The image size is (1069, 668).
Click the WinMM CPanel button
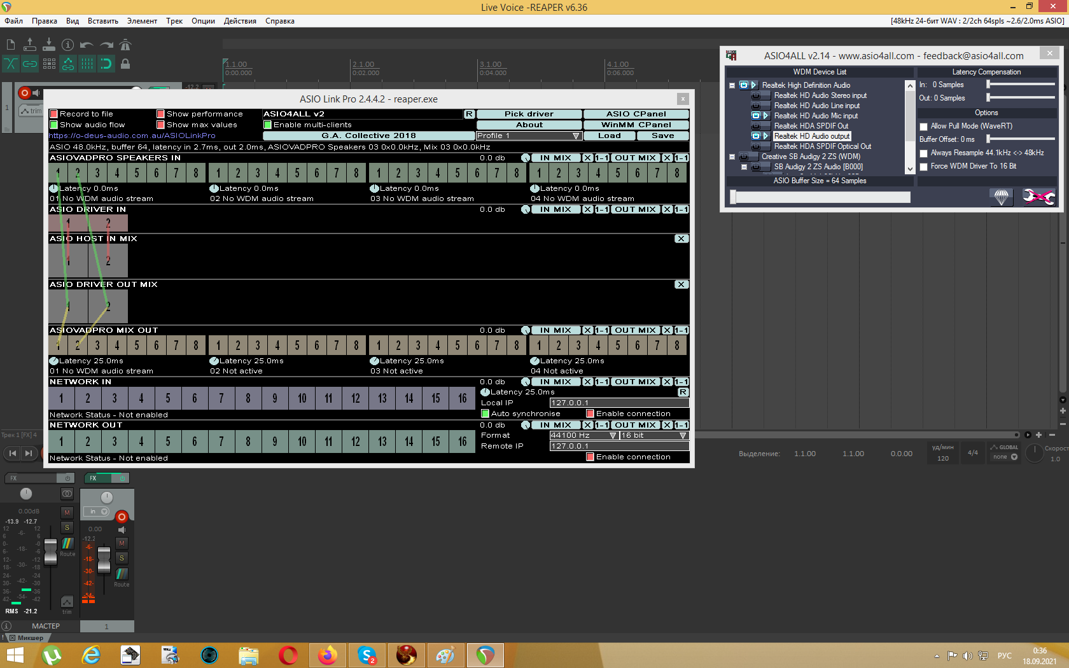[x=636, y=125]
